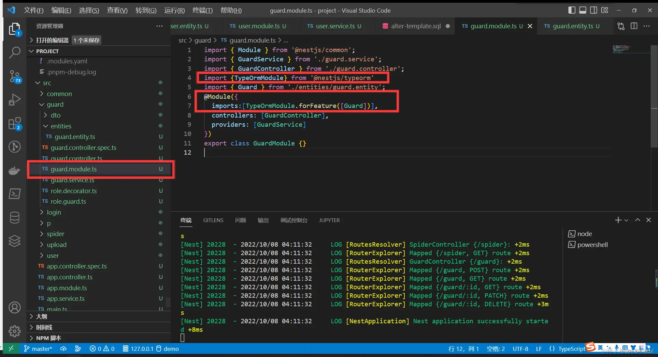Image resolution: width=658 pixels, height=357 pixels.
Task: Open the 查看(V) menu
Action: 117,10
